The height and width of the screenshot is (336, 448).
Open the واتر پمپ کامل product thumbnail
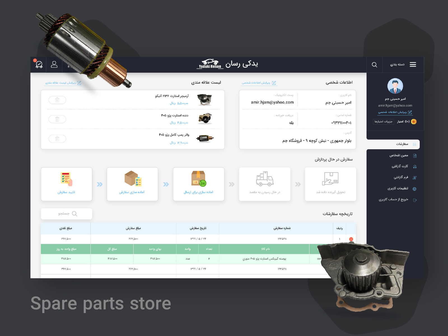(205, 138)
